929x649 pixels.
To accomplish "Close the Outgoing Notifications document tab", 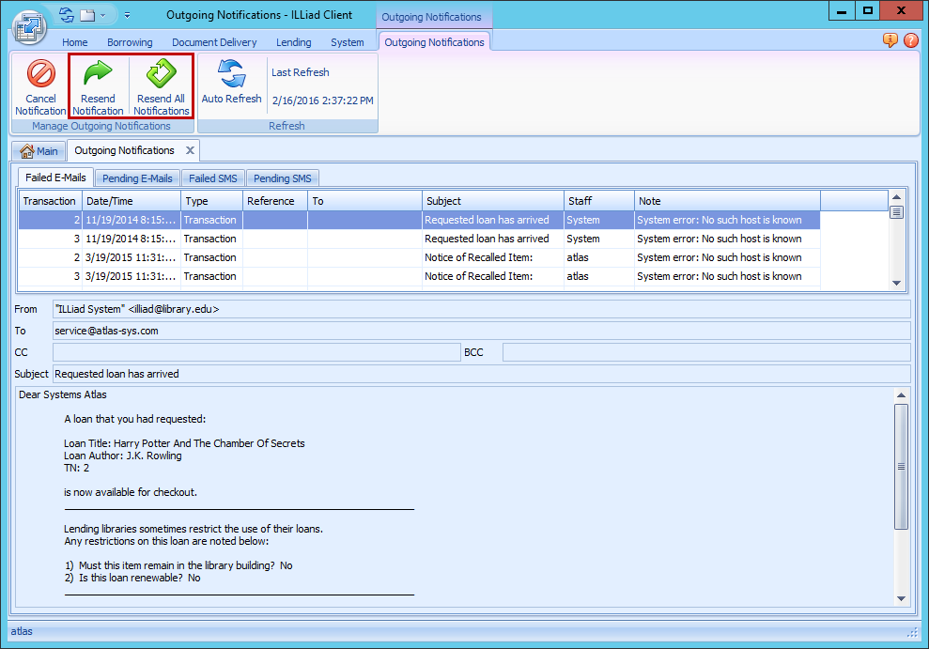I will click(x=190, y=150).
